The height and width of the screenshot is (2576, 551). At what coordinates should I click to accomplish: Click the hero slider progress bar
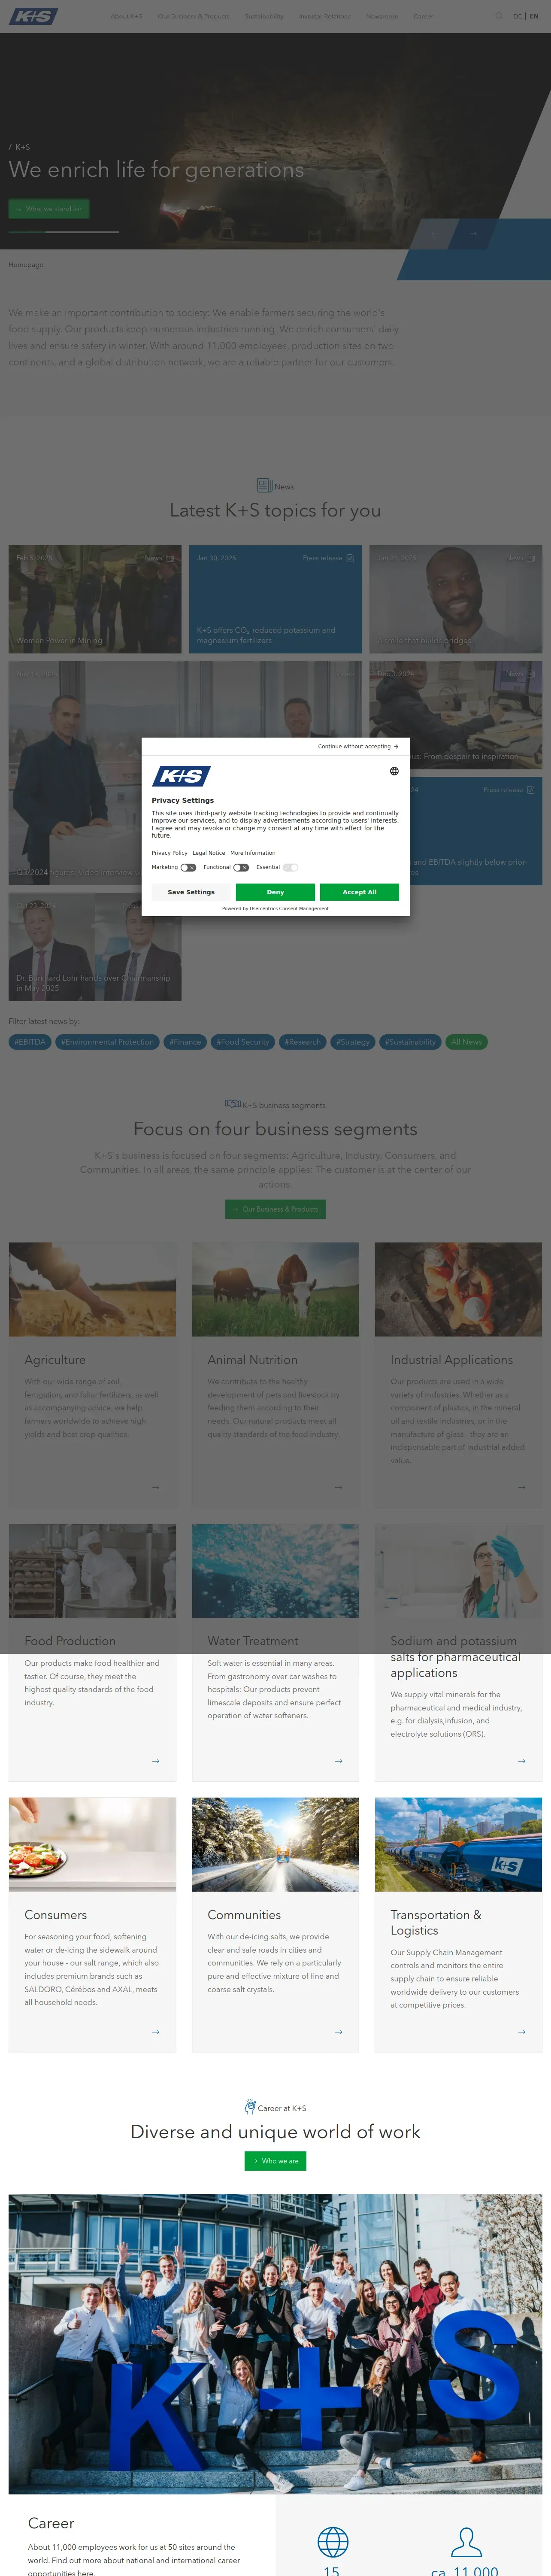point(64,232)
